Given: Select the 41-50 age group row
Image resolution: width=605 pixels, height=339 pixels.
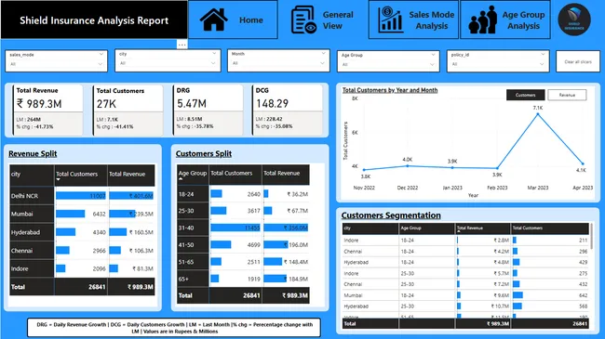Looking at the screenshot, I should coord(243,244).
